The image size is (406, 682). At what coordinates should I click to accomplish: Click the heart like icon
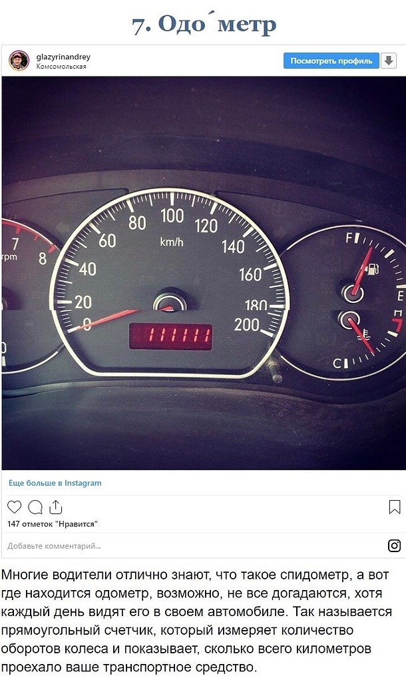point(15,507)
